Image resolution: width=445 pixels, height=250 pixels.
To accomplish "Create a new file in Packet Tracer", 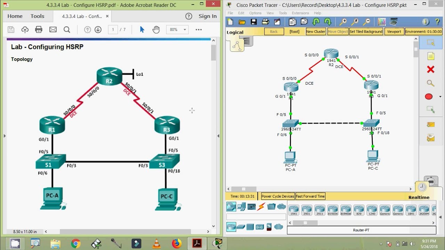I will (x=230, y=22).
